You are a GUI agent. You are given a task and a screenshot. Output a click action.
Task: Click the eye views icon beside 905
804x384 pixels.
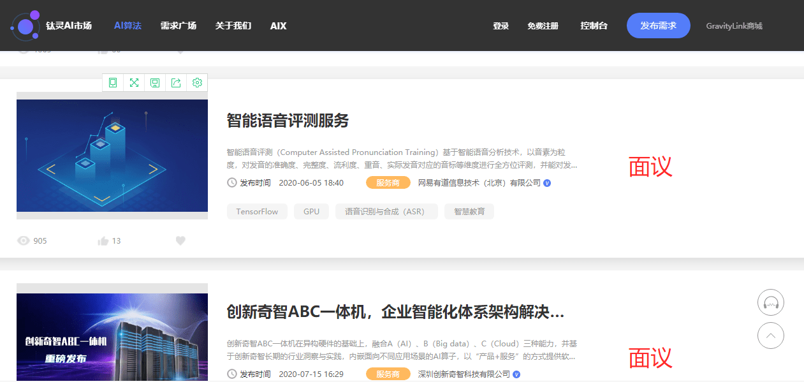(24, 240)
